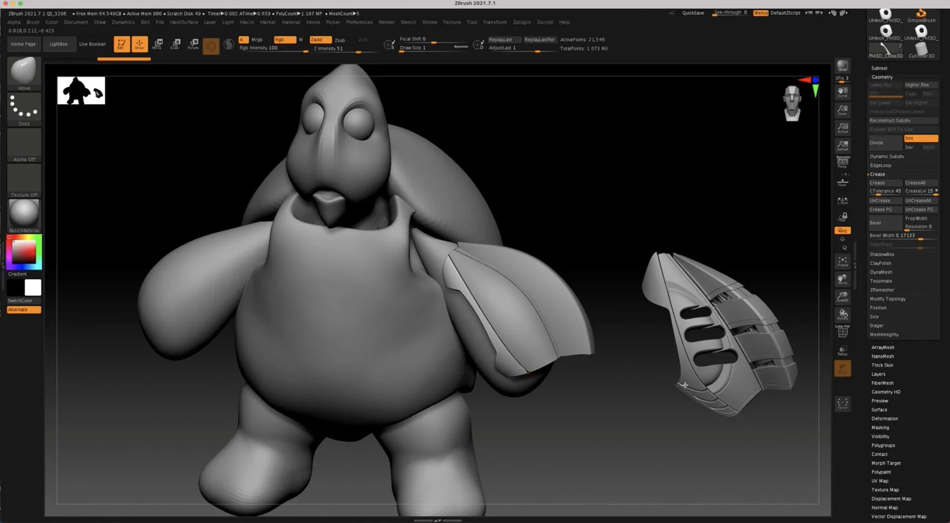
Task: Click the Gizmo 3D orange circle icon
Action: pos(211,46)
